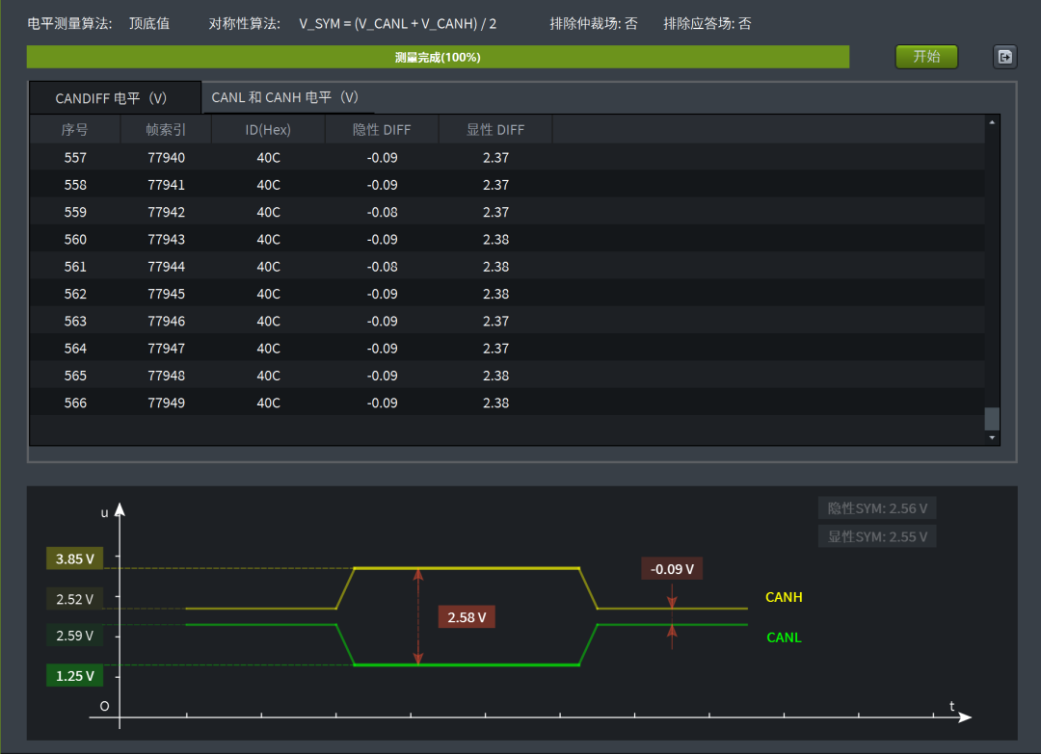The image size is (1041, 754).
Task: Open the CANL 和 CANH 电平 (V) tab
Action: click(284, 97)
